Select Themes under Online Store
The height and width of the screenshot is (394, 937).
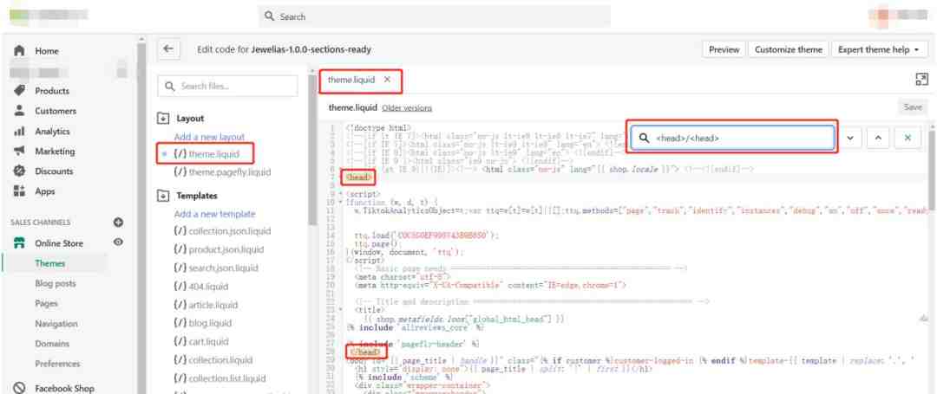pyautogui.click(x=50, y=263)
